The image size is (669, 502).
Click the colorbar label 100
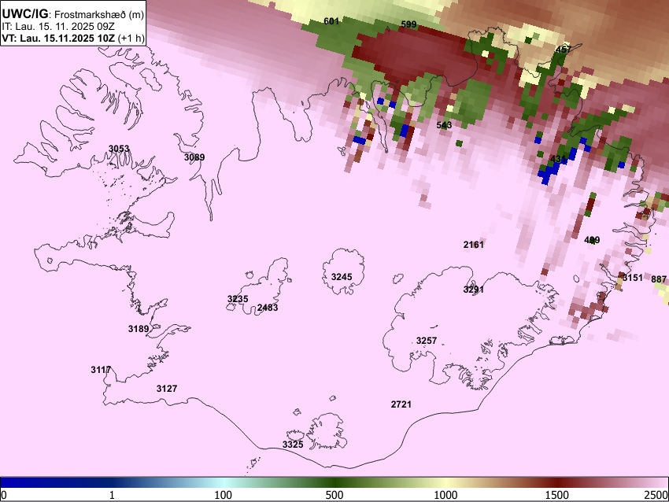point(223,495)
